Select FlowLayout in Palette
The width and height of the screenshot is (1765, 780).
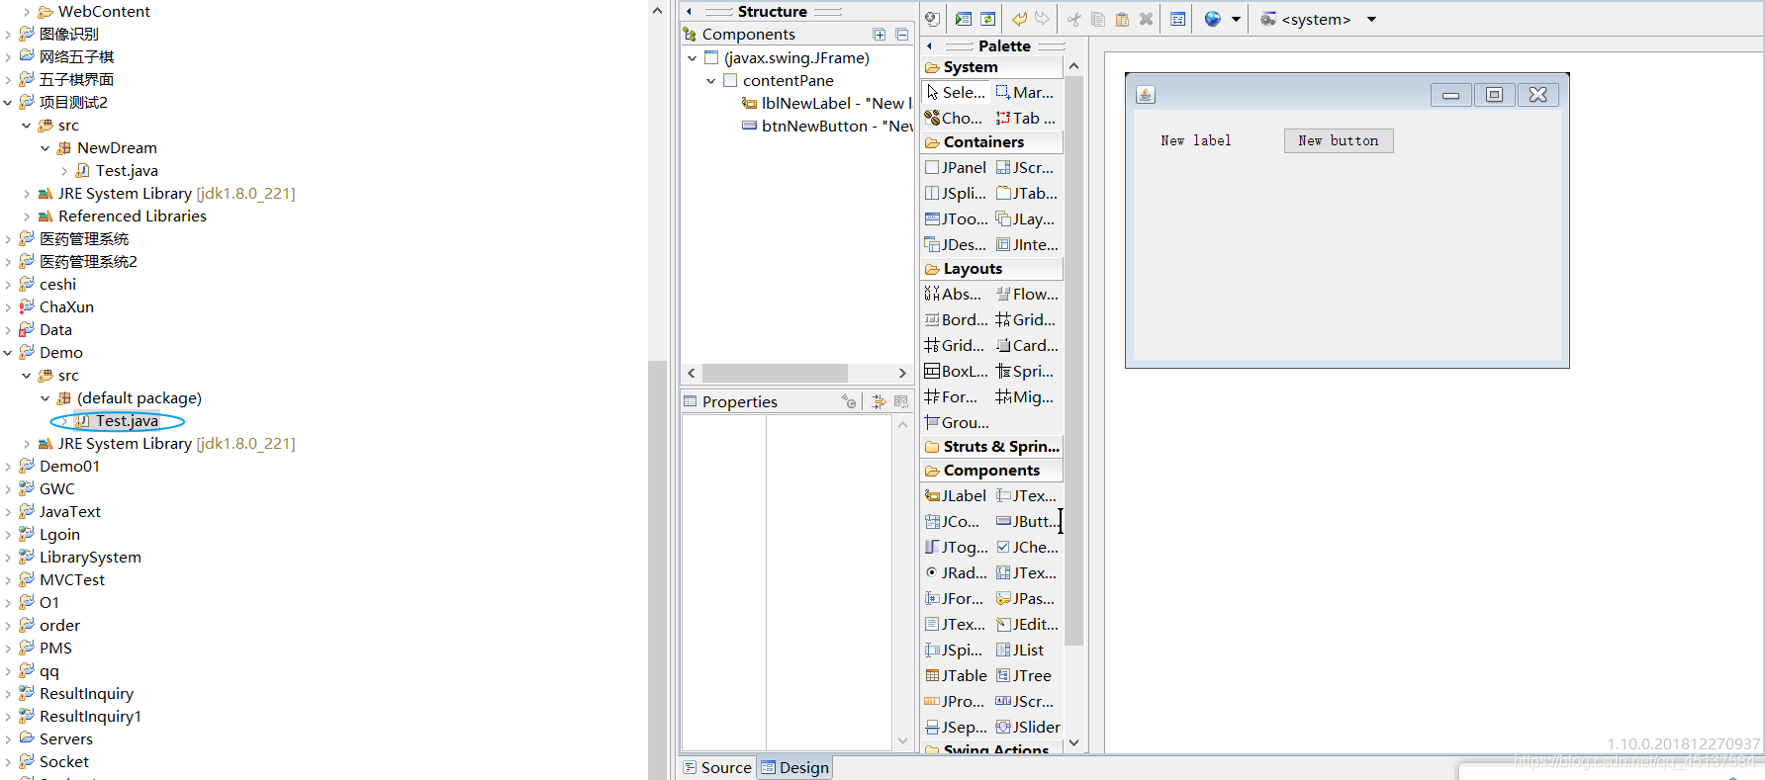click(1027, 294)
